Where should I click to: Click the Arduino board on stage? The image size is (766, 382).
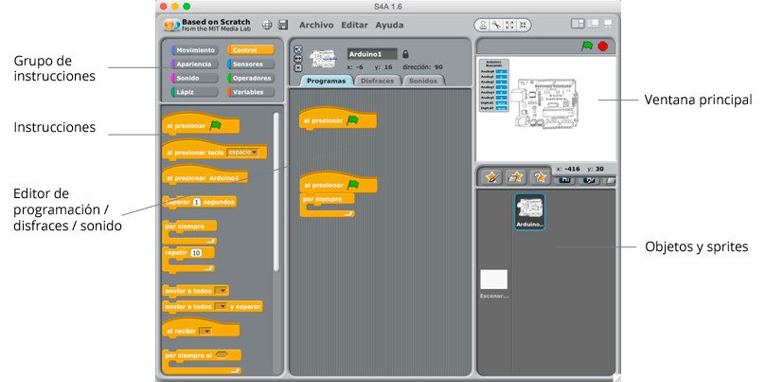pos(544,103)
